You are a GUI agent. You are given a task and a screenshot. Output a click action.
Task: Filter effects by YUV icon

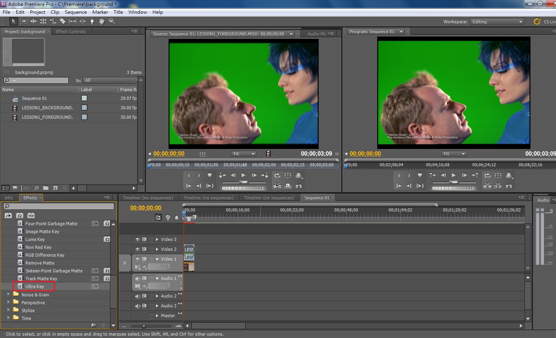tap(31, 215)
